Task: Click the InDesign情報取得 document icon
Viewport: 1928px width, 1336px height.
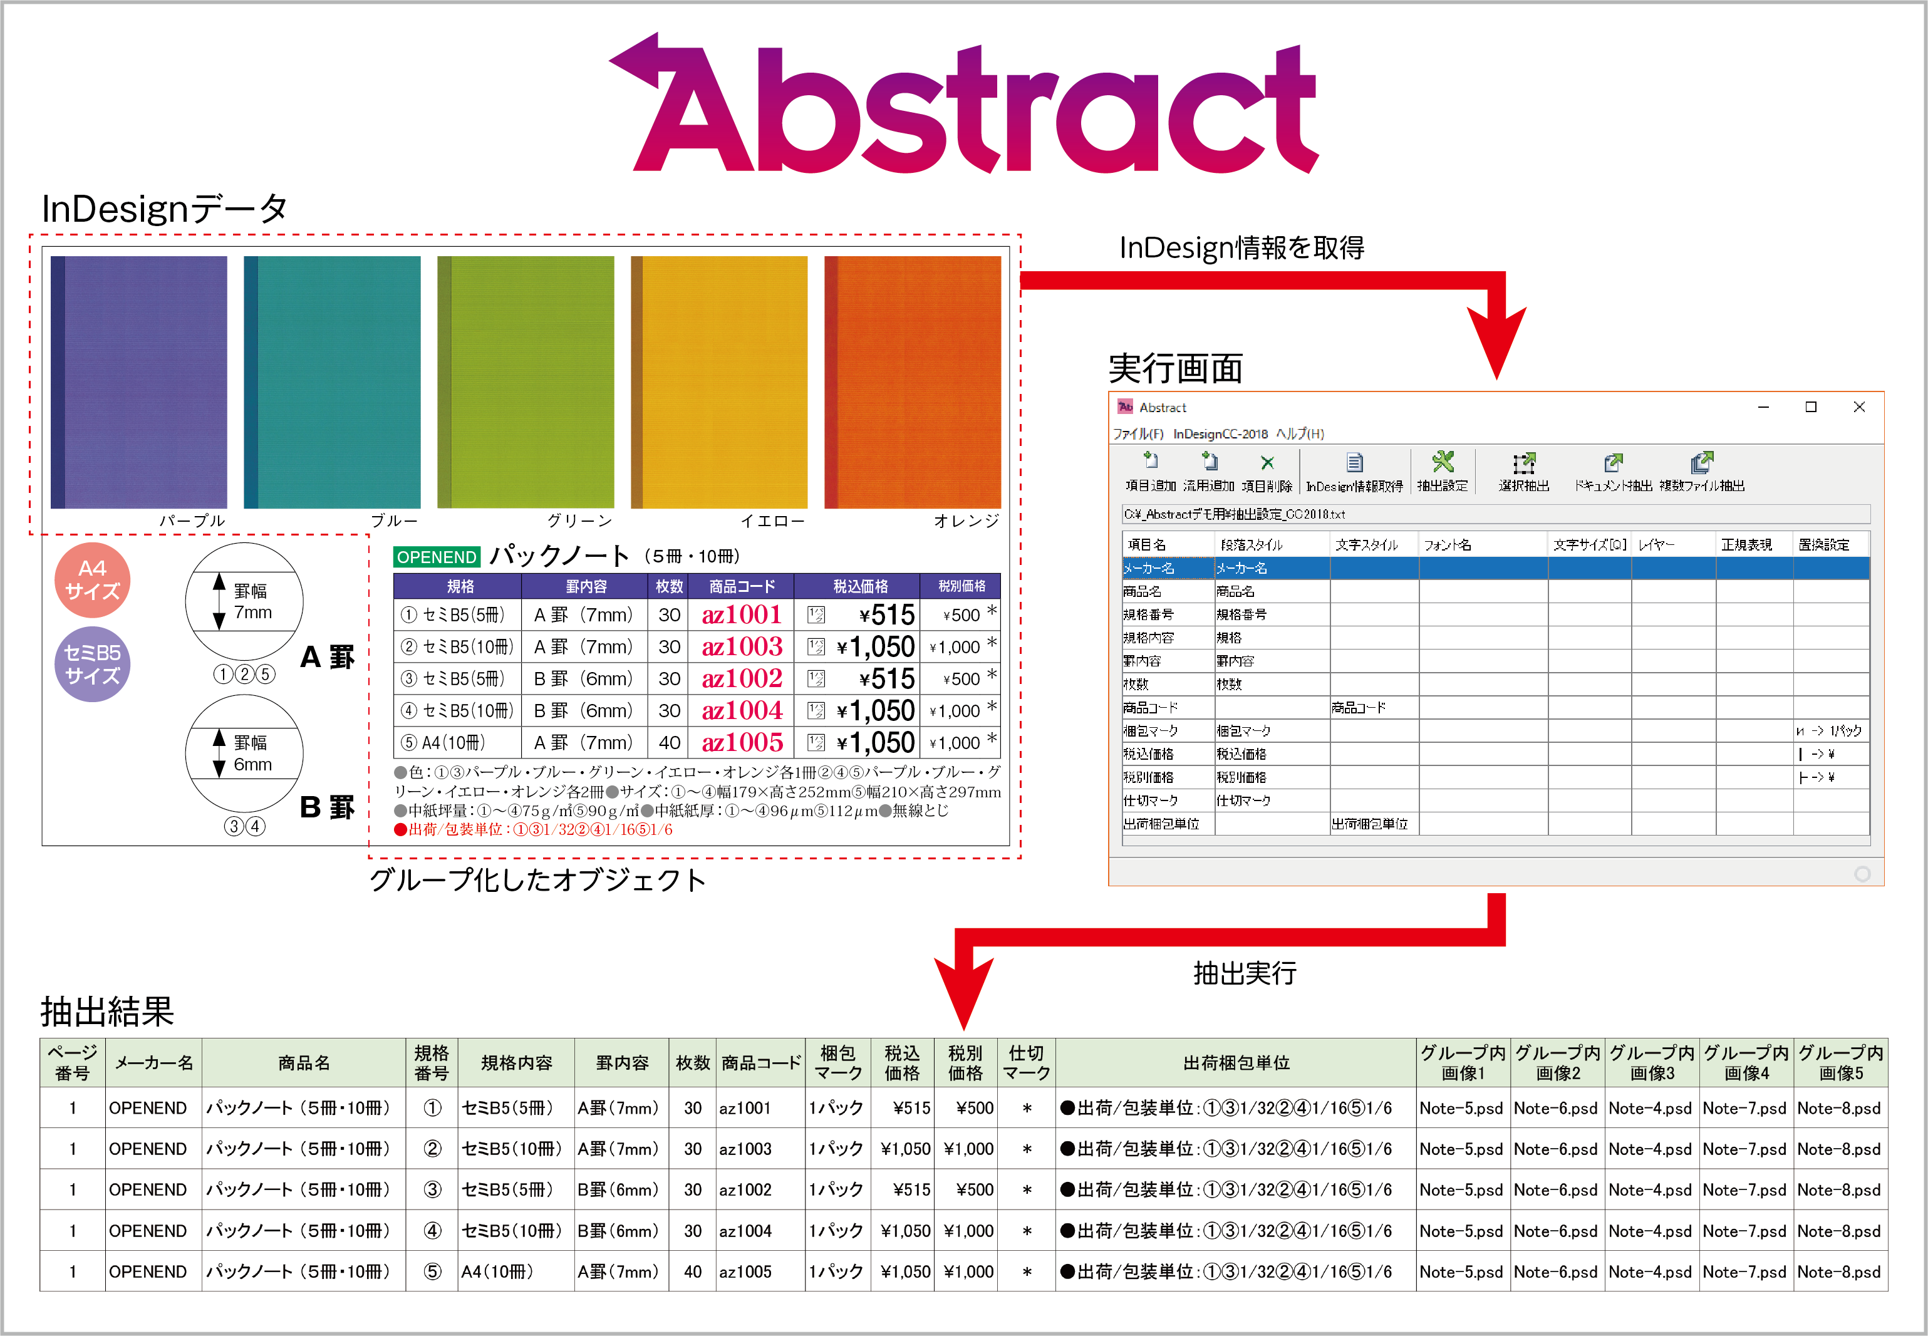Action: coord(1354,462)
